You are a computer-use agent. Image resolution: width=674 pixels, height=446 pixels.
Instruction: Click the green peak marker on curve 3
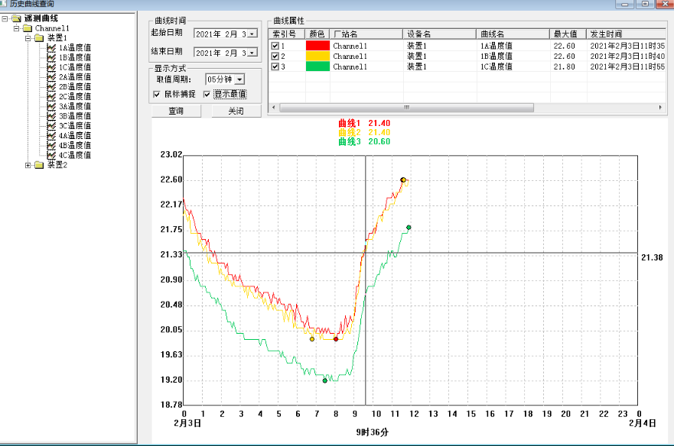point(409,228)
